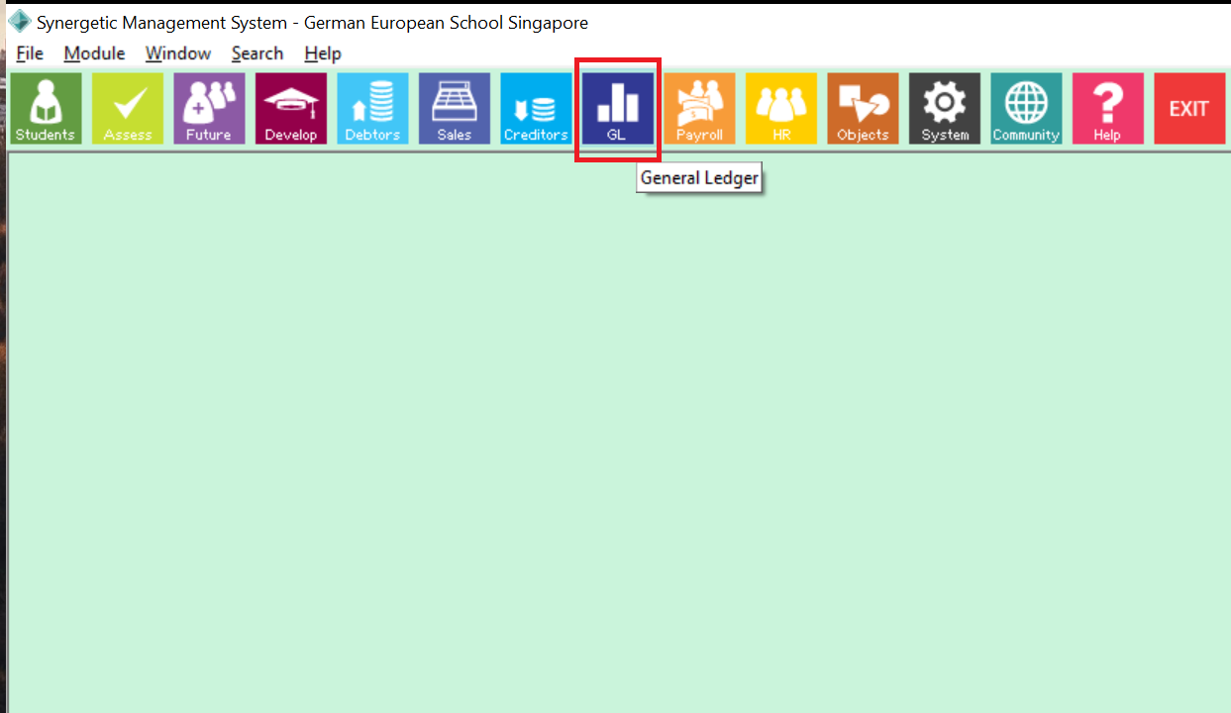Screen dimensions: 1231x713
Task: Open the Objects module
Action: pyautogui.click(x=862, y=108)
